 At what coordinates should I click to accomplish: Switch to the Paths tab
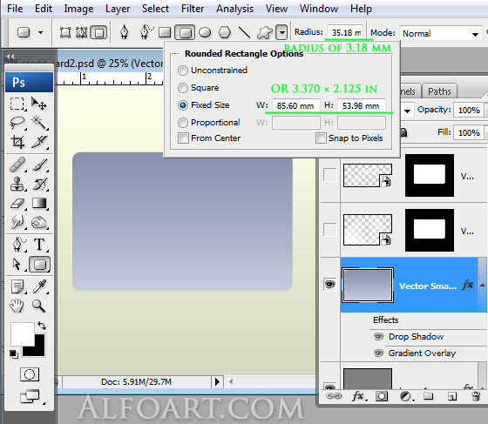(x=439, y=91)
